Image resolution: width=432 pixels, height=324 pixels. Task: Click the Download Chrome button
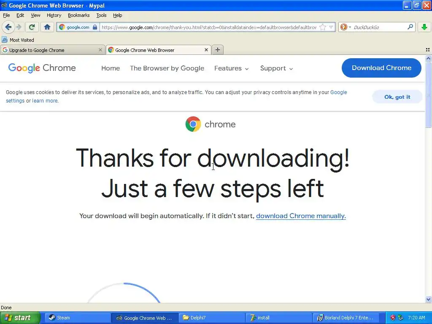[381, 68]
